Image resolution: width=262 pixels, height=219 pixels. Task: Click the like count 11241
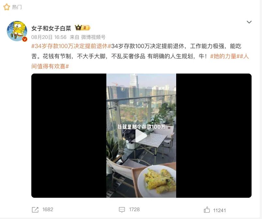[219, 210]
